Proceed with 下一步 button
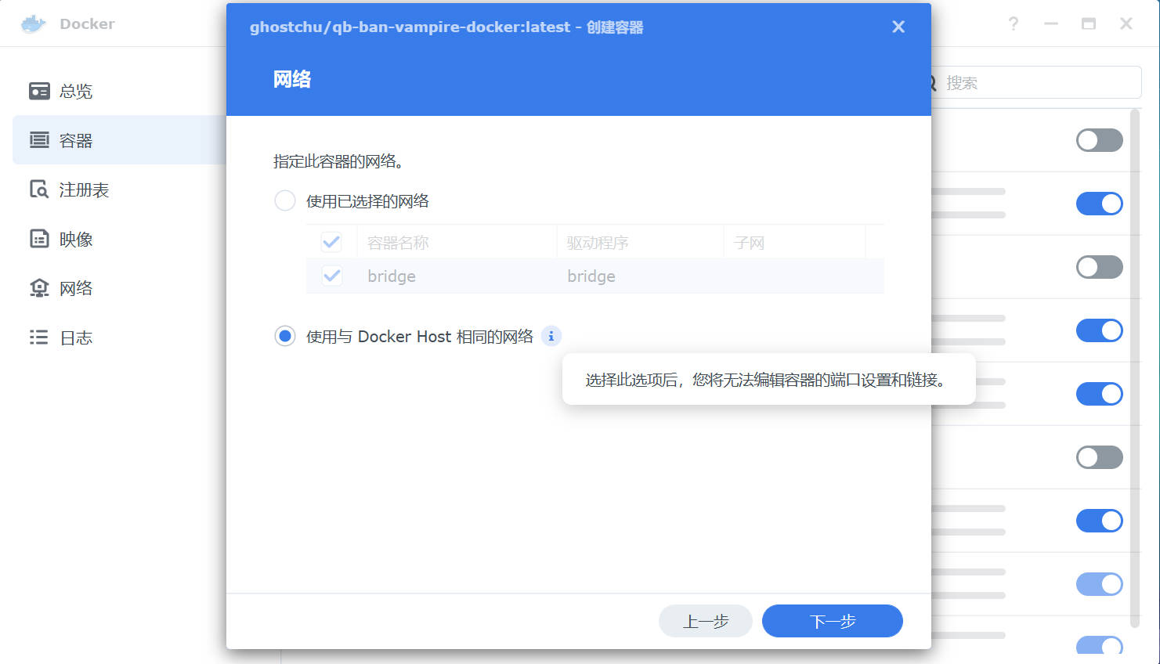Screen dimensions: 1160x664 (x=833, y=621)
